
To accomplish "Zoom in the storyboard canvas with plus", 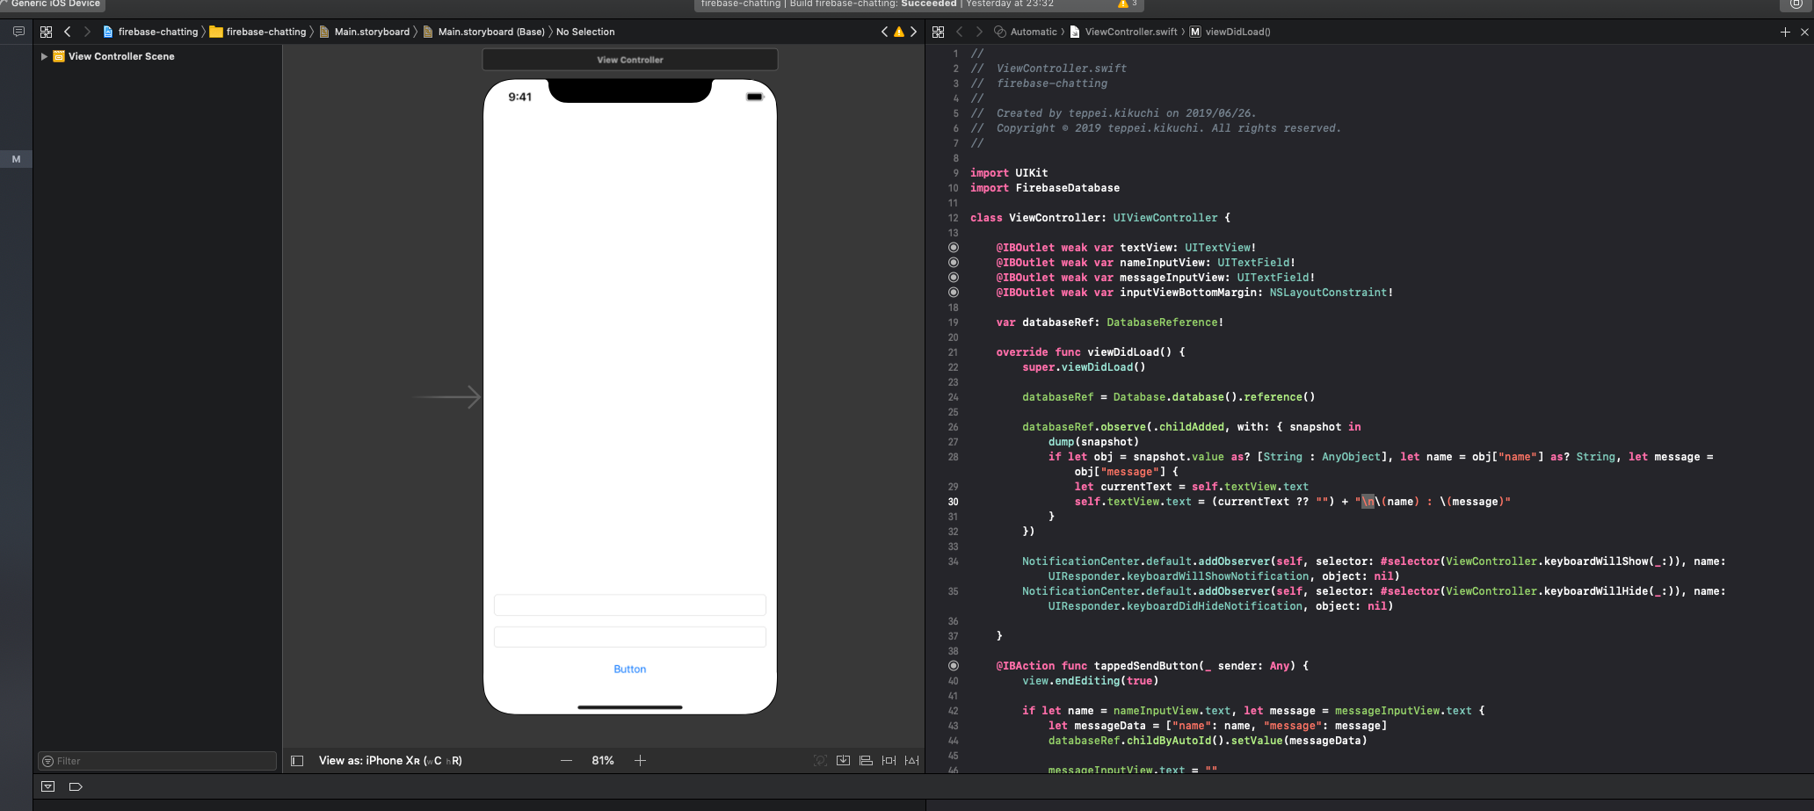I will (x=640, y=761).
